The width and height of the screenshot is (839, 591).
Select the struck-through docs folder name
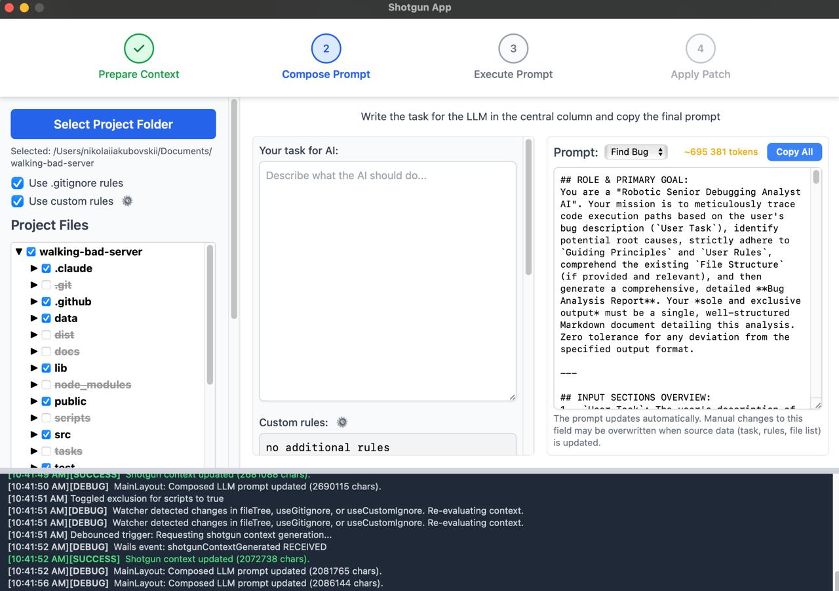coord(67,352)
